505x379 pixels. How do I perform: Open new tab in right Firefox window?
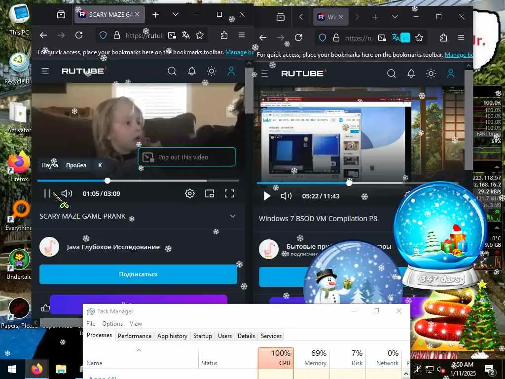point(375,17)
